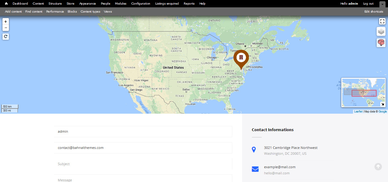Collapse the minimap with arrow toggle
Image resolution: width=388 pixels, height=182 pixels.
[x=382, y=104]
